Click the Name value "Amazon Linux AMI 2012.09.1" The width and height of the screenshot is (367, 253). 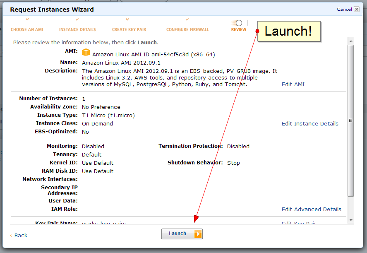(x=121, y=63)
